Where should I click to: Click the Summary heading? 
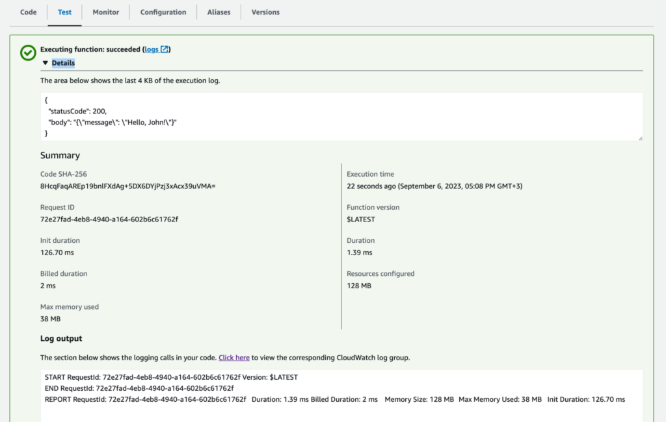point(60,155)
